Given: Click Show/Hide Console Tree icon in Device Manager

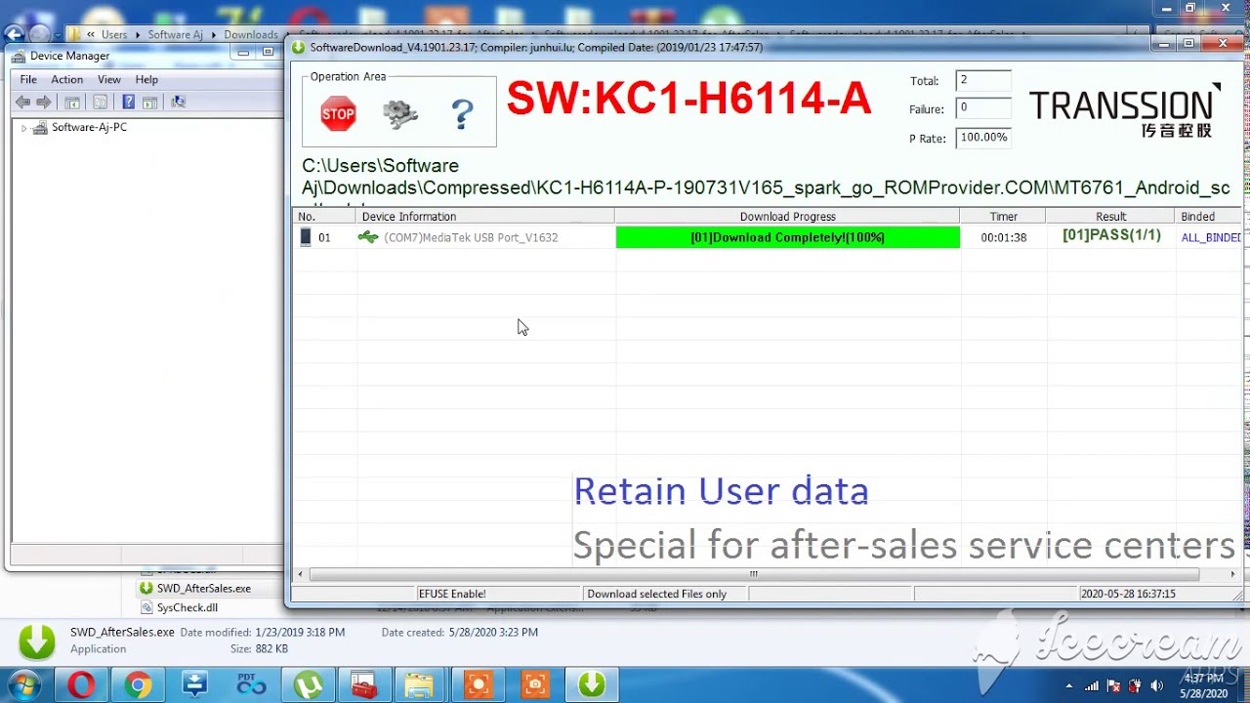Looking at the screenshot, I should [72, 102].
